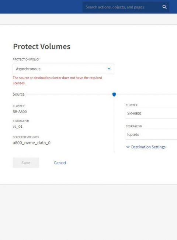Image resolution: width=177 pixels, height=240 pixels.
Task: Open the Protection Policy Asynchronous dropdown
Action: (x=63, y=69)
